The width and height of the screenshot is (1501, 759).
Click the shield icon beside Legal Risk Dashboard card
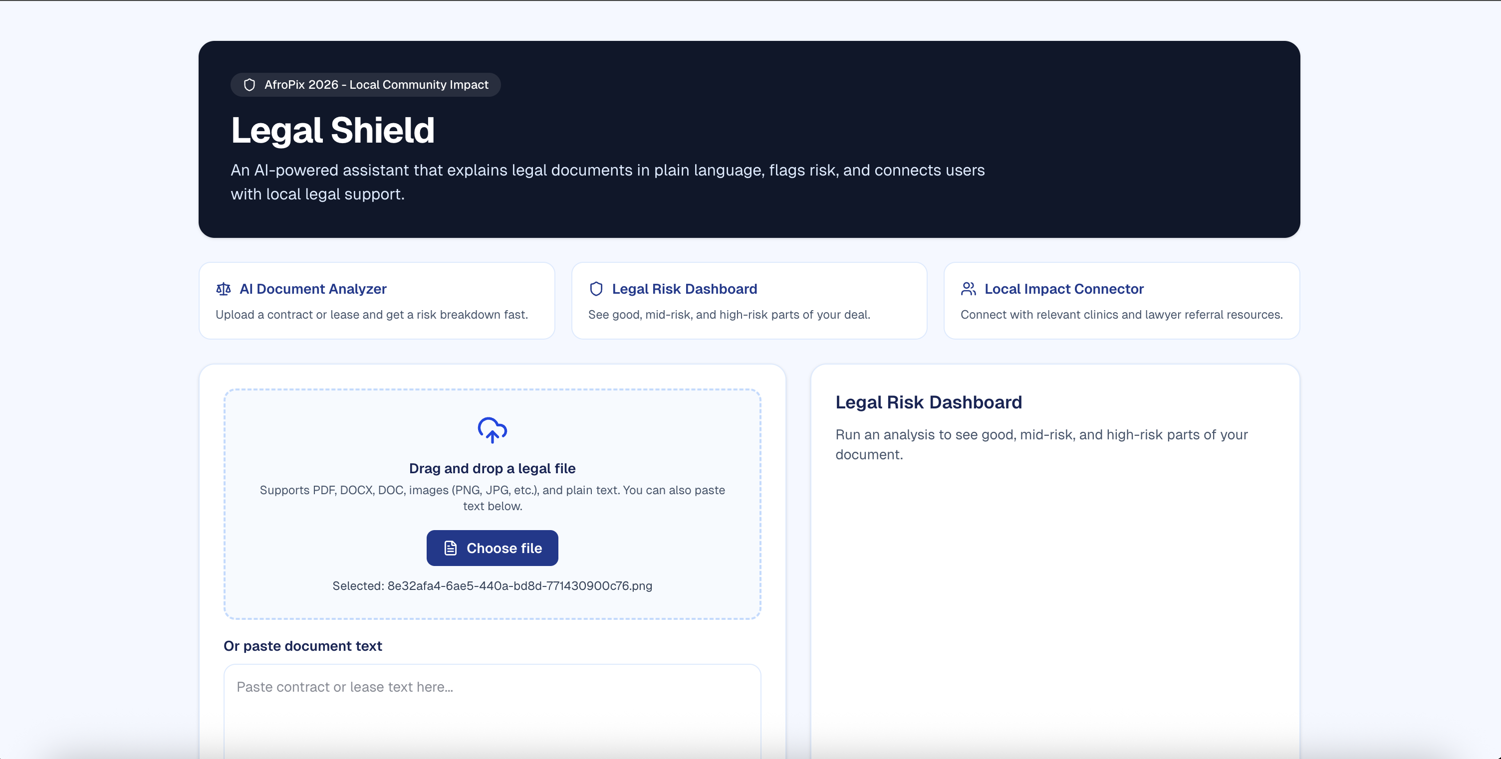(596, 289)
